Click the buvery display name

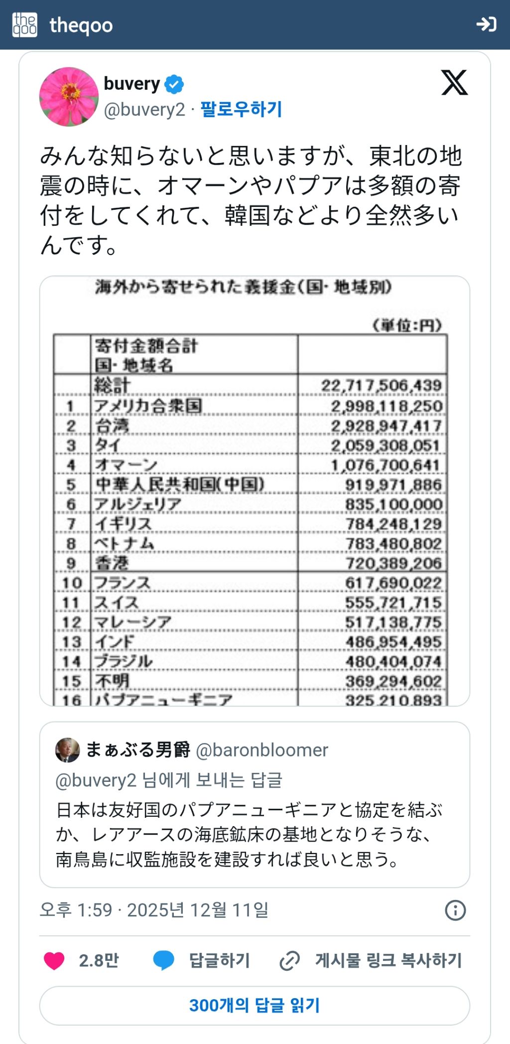pos(131,84)
